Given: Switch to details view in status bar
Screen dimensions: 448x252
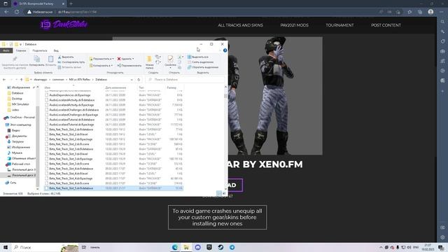Looking at the screenshot, I should (x=219, y=193).
